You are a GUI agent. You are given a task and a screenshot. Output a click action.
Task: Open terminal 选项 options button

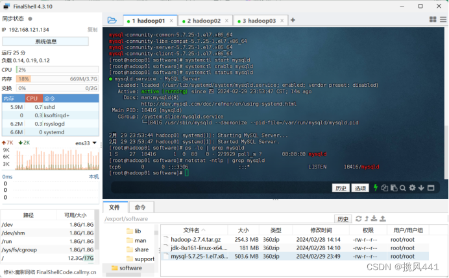coord(360,188)
